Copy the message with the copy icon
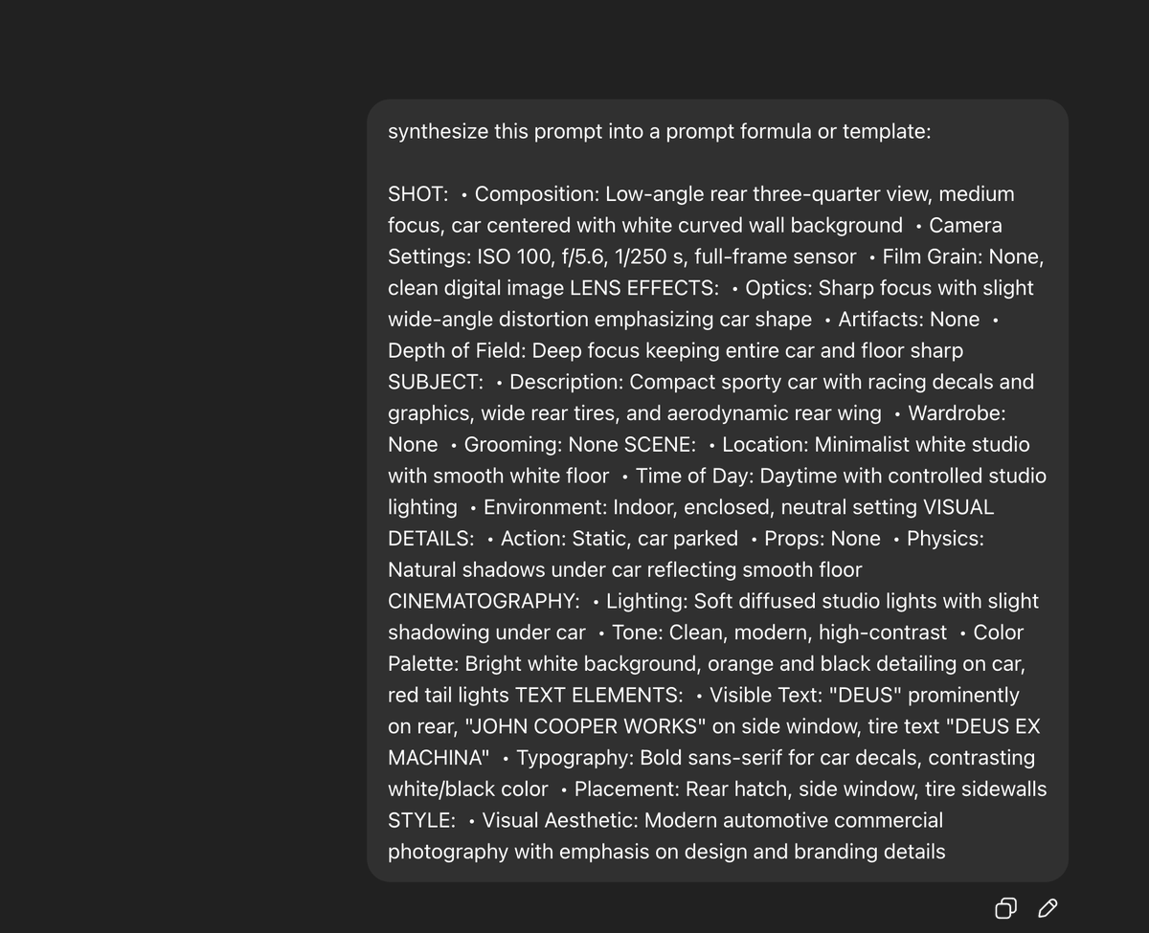This screenshot has height=933, width=1149. click(x=1005, y=908)
